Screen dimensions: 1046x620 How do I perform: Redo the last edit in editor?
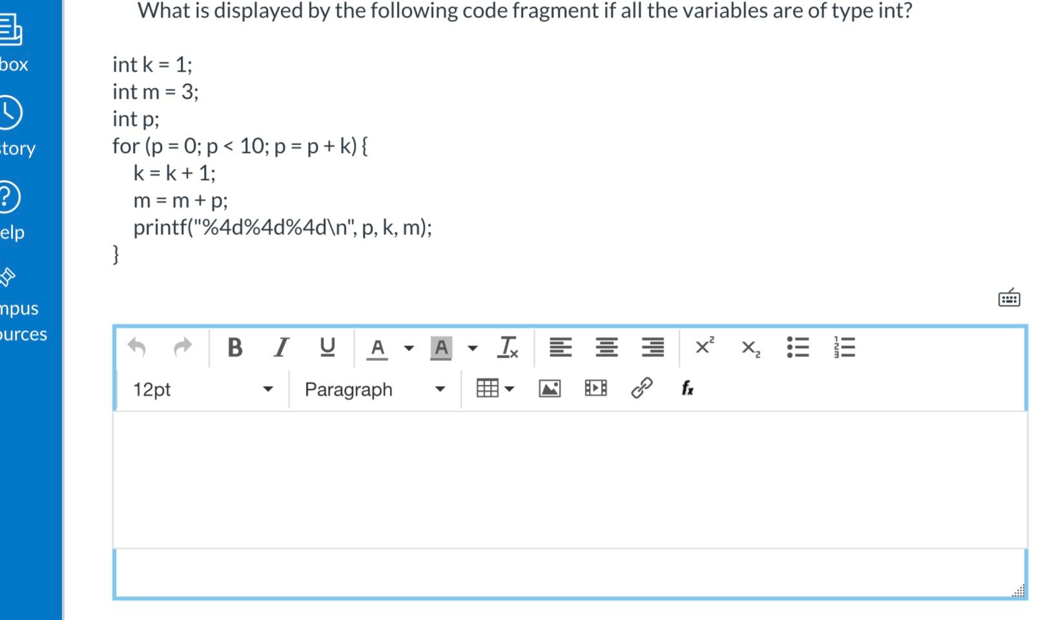tap(183, 347)
